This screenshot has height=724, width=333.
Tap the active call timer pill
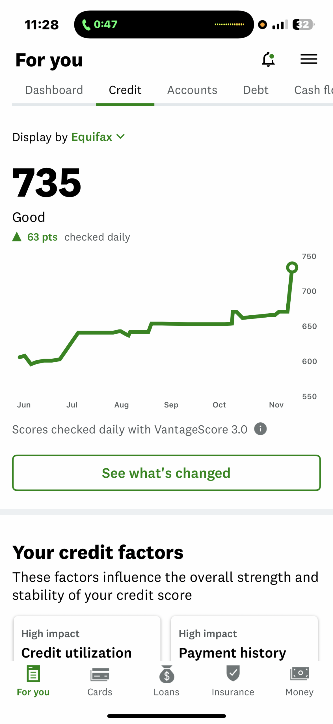(164, 25)
